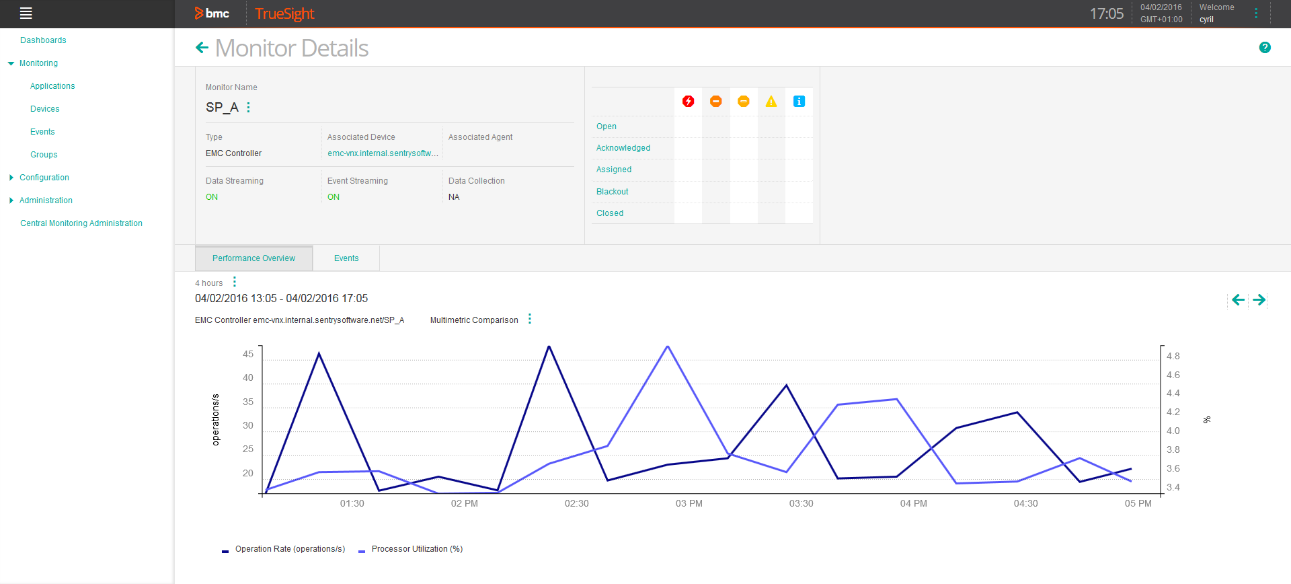Click the BMC logo

212,13
